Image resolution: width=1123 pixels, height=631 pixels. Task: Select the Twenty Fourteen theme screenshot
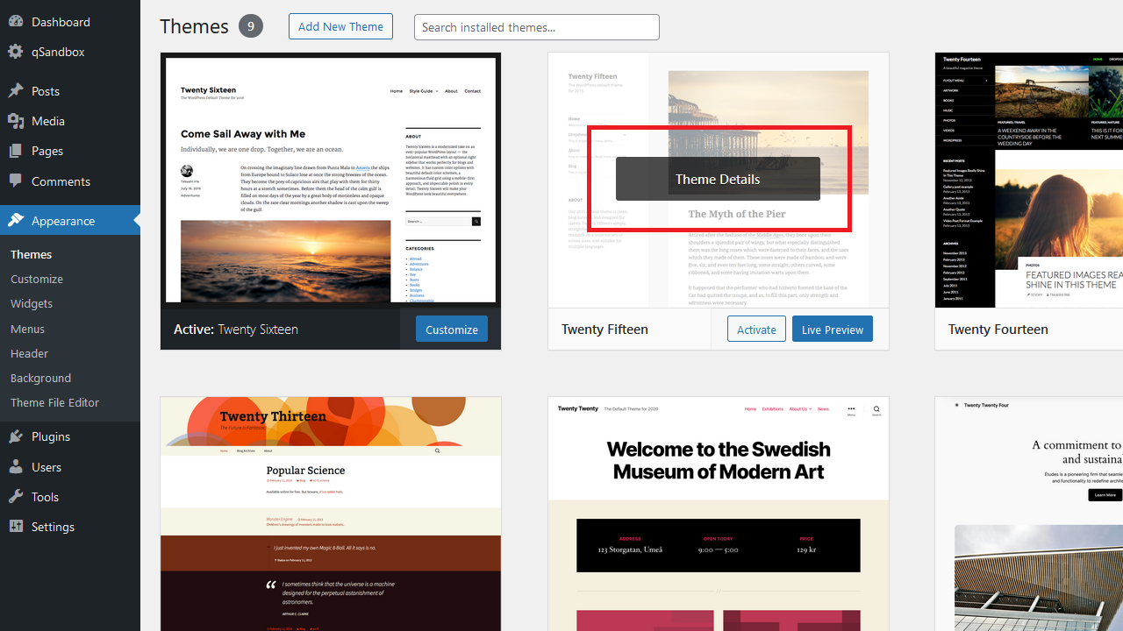tap(1029, 180)
